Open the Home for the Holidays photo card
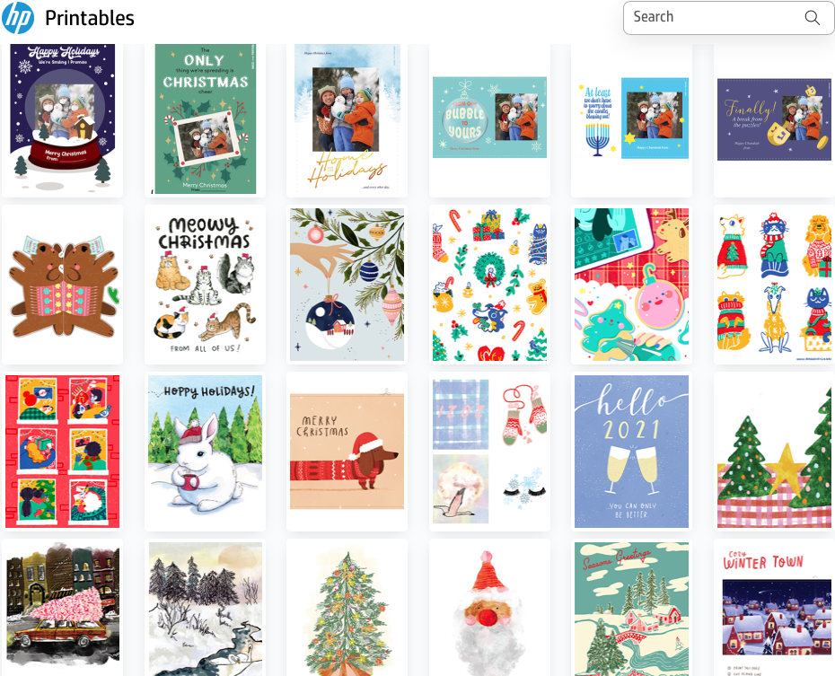835x676 pixels. (x=347, y=119)
